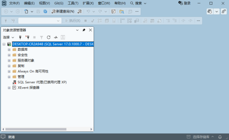Viewport: 229px width, 140px height.
Task: Click the Object Explorer connect plug icon
Action: point(20,37)
